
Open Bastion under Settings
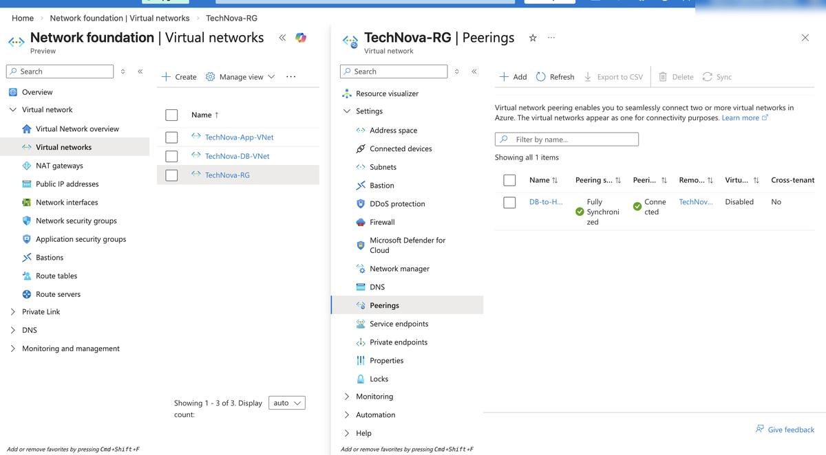(382, 186)
